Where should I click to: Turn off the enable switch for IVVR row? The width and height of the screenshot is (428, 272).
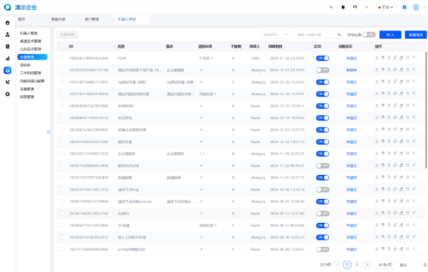click(322, 58)
